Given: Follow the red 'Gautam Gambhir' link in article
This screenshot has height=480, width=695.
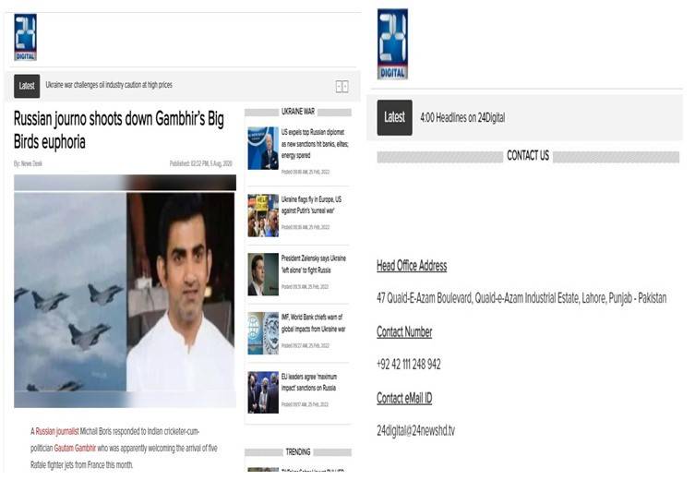Looking at the screenshot, I should coord(75,448).
